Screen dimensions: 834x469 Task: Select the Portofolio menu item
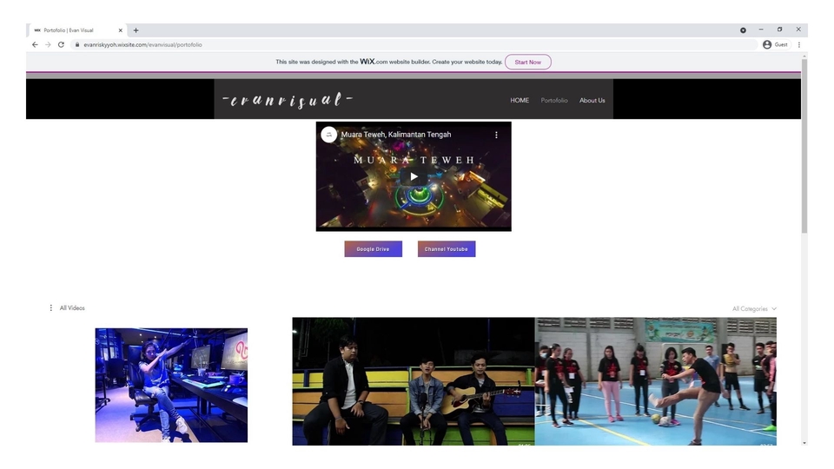click(554, 100)
